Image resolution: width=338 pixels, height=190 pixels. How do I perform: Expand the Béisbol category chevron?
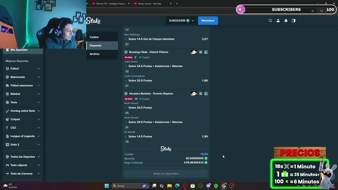[39, 94]
